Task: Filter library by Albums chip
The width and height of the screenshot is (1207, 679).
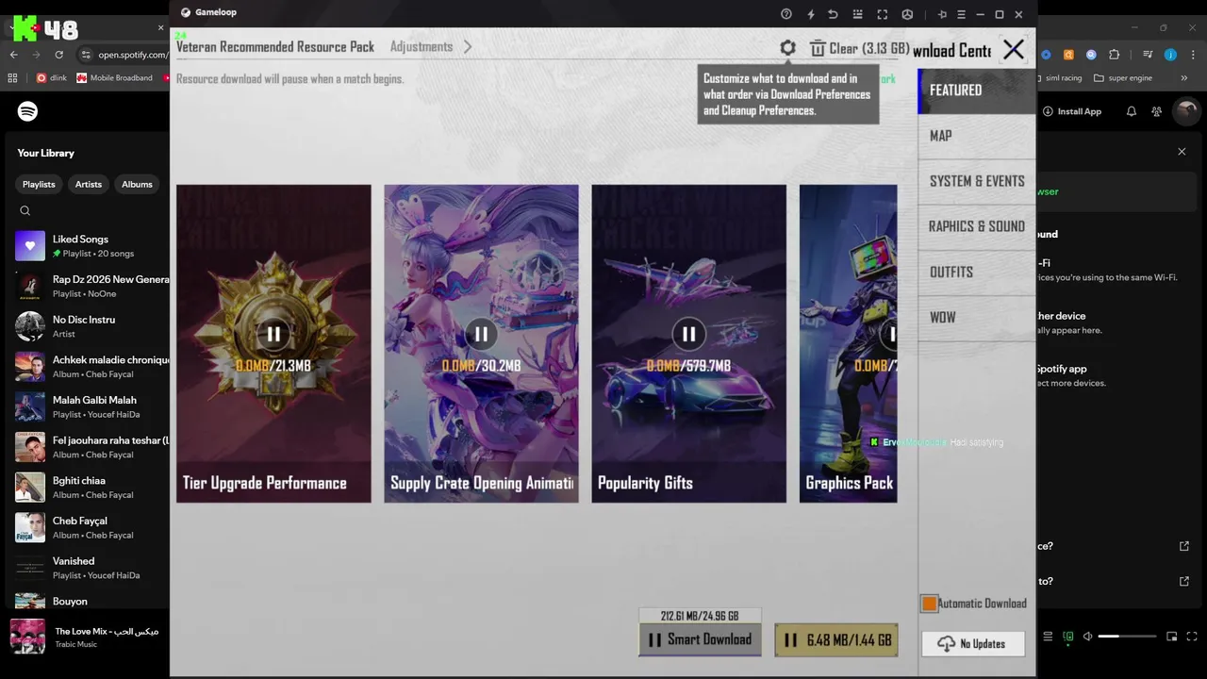Action: click(137, 184)
